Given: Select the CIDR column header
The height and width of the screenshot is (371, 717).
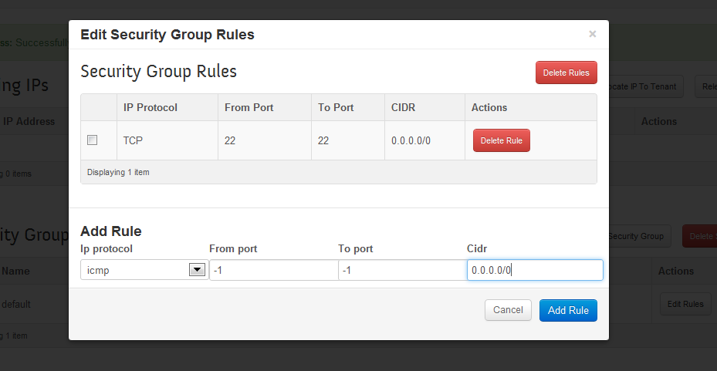Looking at the screenshot, I should pyautogui.click(x=404, y=107).
